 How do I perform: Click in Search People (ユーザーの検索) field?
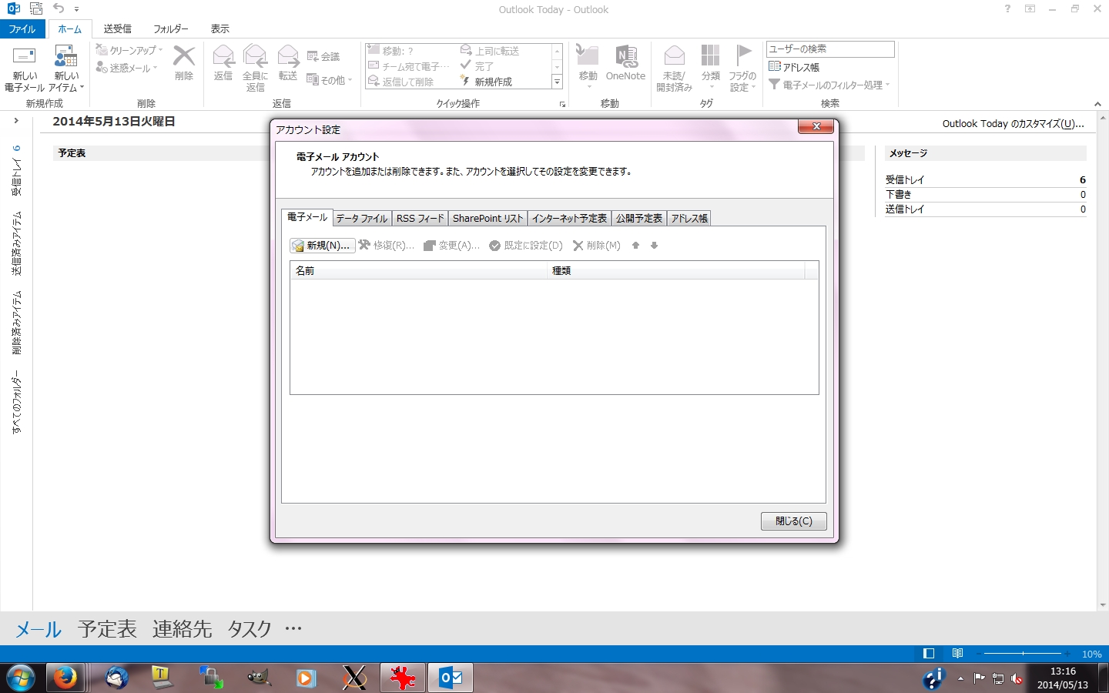(830, 49)
